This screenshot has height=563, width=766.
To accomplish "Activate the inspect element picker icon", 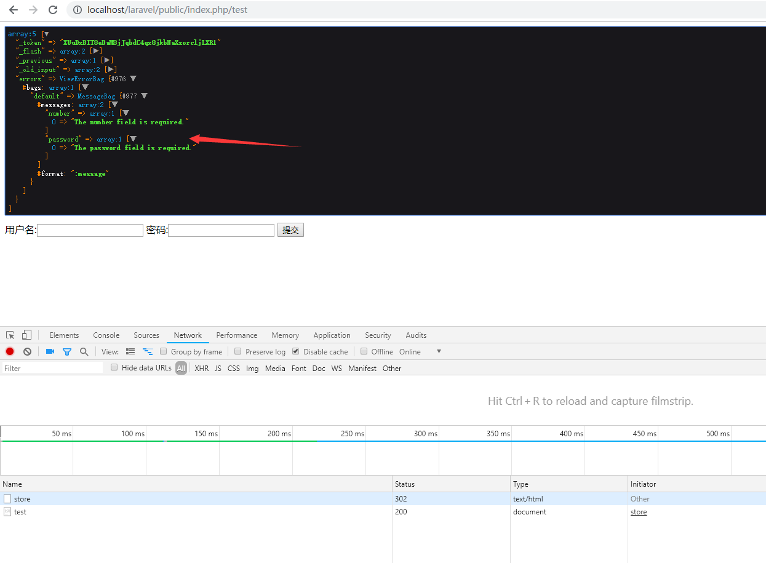I will 10,335.
